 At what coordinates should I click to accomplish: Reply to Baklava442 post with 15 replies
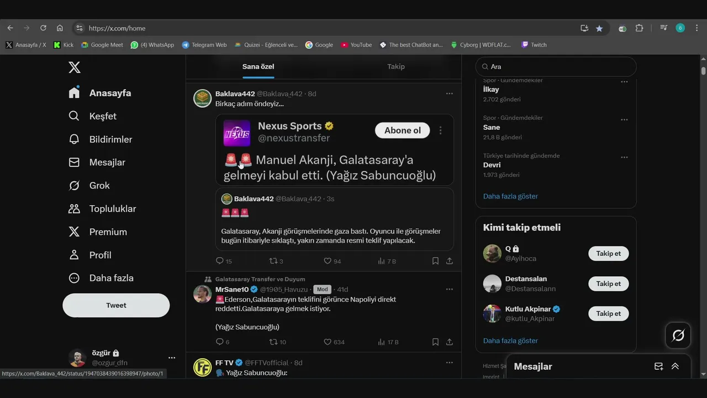(x=224, y=261)
